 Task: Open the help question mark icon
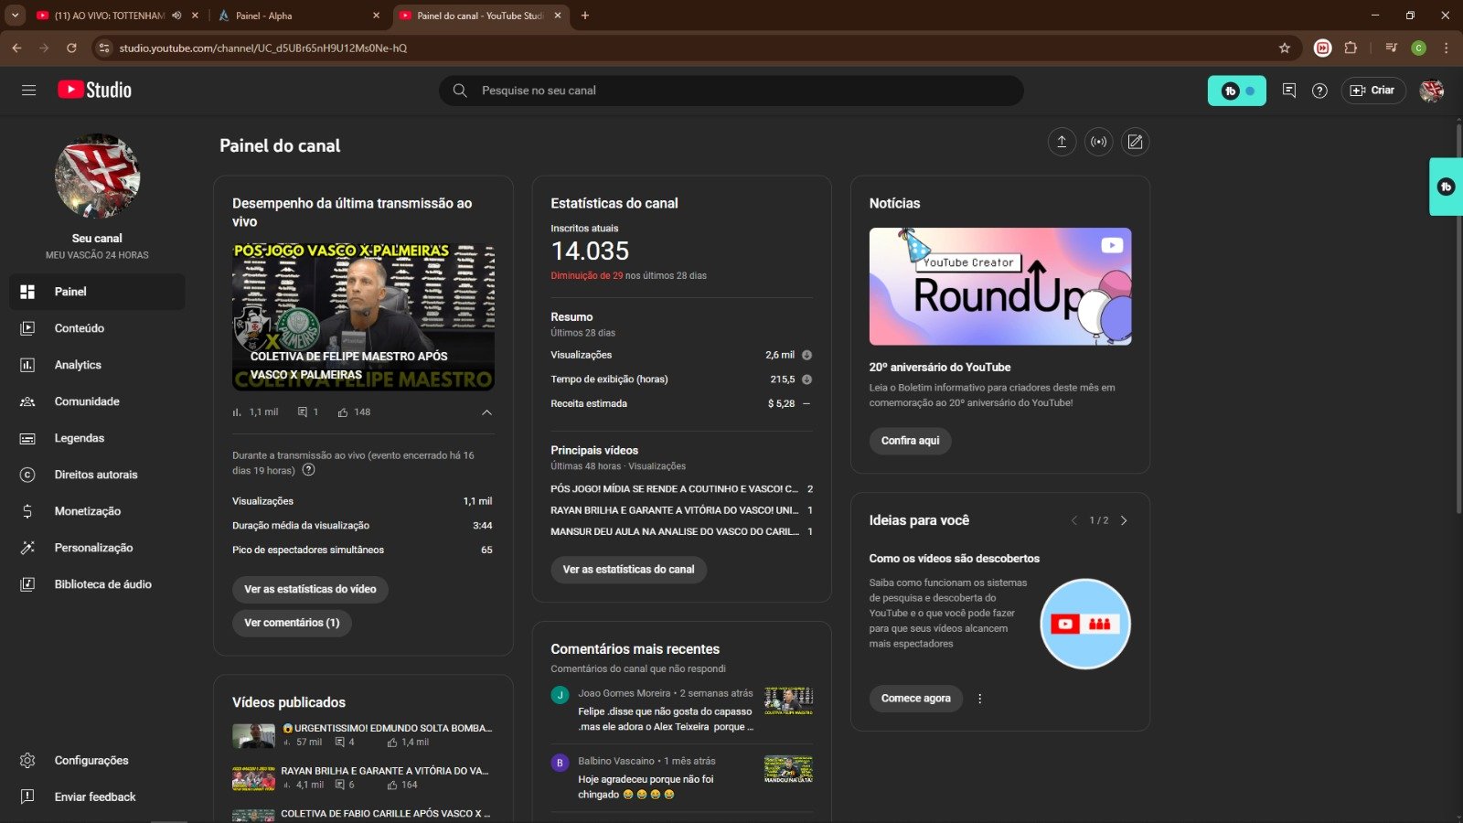click(x=1319, y=91)
